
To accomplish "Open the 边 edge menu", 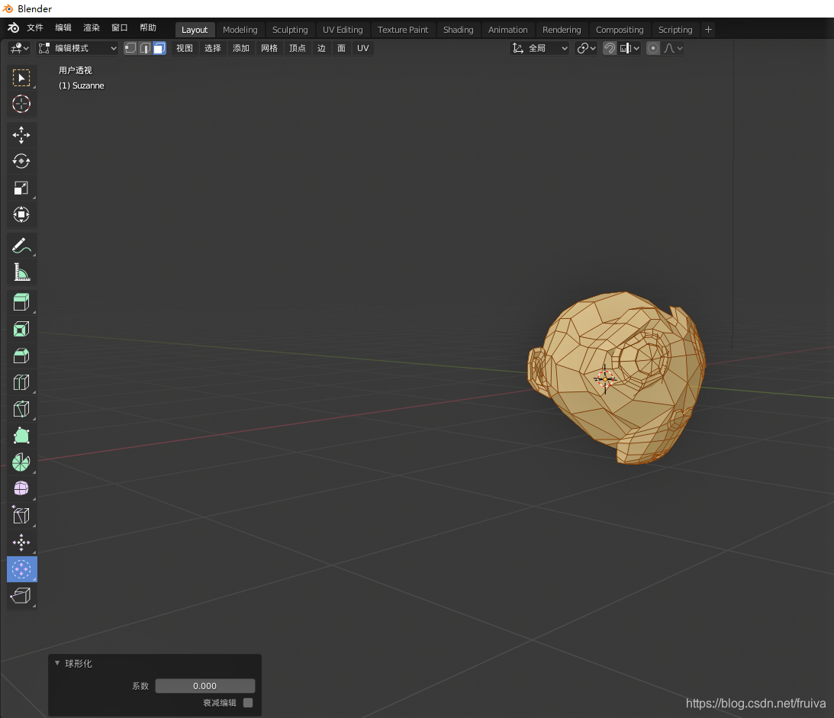I will tap(321, 48).
